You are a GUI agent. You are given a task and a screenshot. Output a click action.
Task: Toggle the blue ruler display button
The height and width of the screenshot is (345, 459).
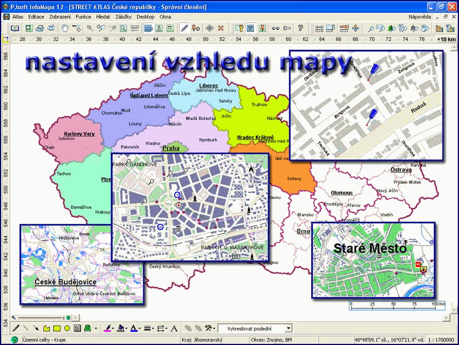(x=148, y=29)
